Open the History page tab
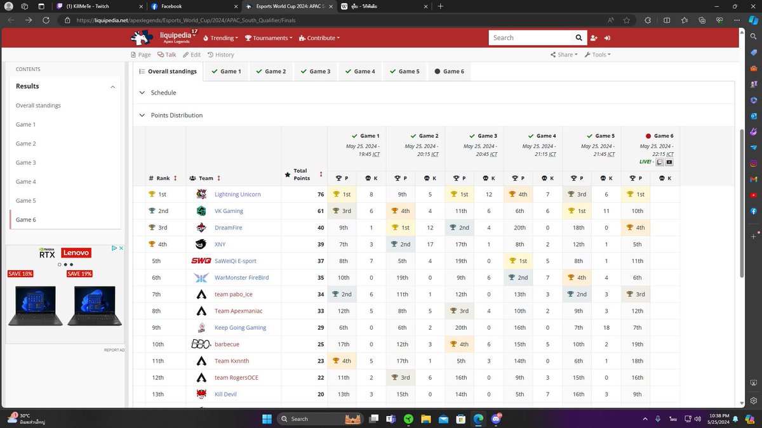This screenshot has width=762, height=428. click(x=221, y=55)
